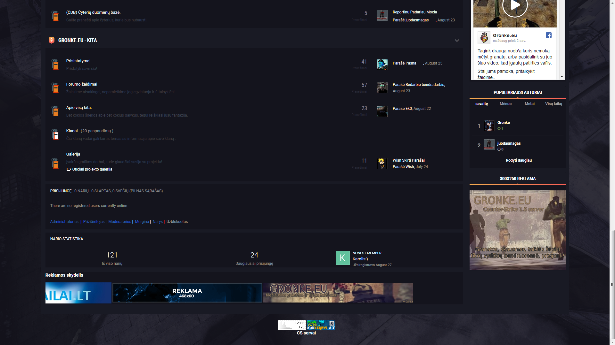Open juodasmagas avatar in popular authors list

(489, 145)
